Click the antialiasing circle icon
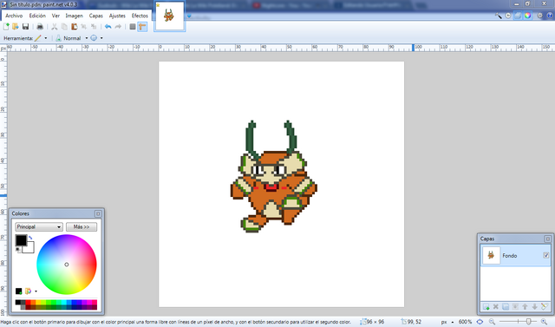The width and height of the screenshot is (555, 327). tap(94, 38)
